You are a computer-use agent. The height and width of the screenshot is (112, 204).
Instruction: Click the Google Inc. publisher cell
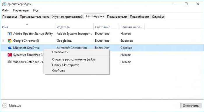[x=64, y=41]
